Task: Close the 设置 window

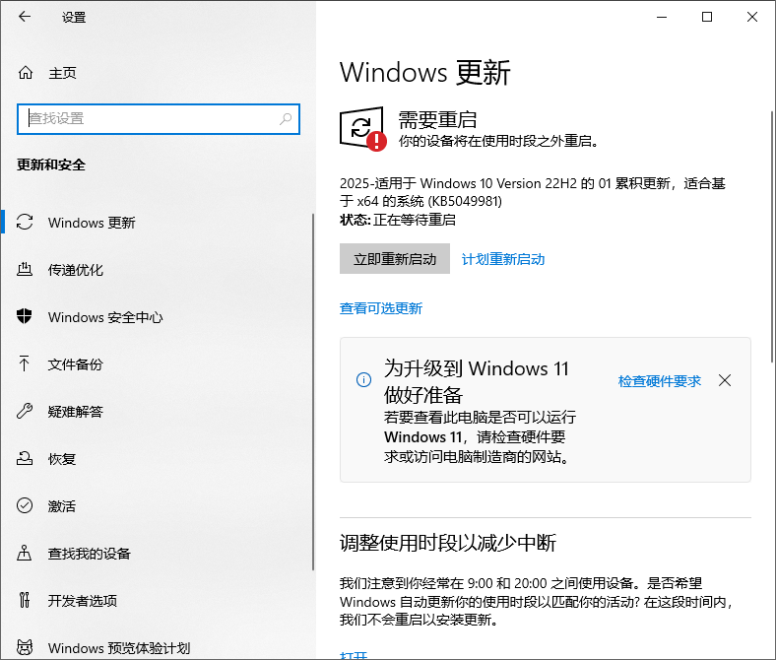Action: (752, 17)
